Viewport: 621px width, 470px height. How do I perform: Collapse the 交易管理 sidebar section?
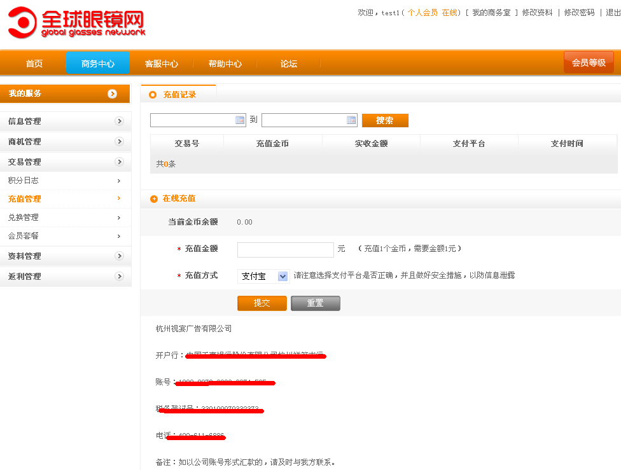(119, 162)
